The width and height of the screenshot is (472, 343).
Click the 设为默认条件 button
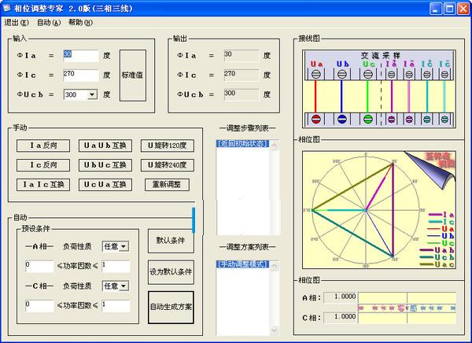coord(171,272)
